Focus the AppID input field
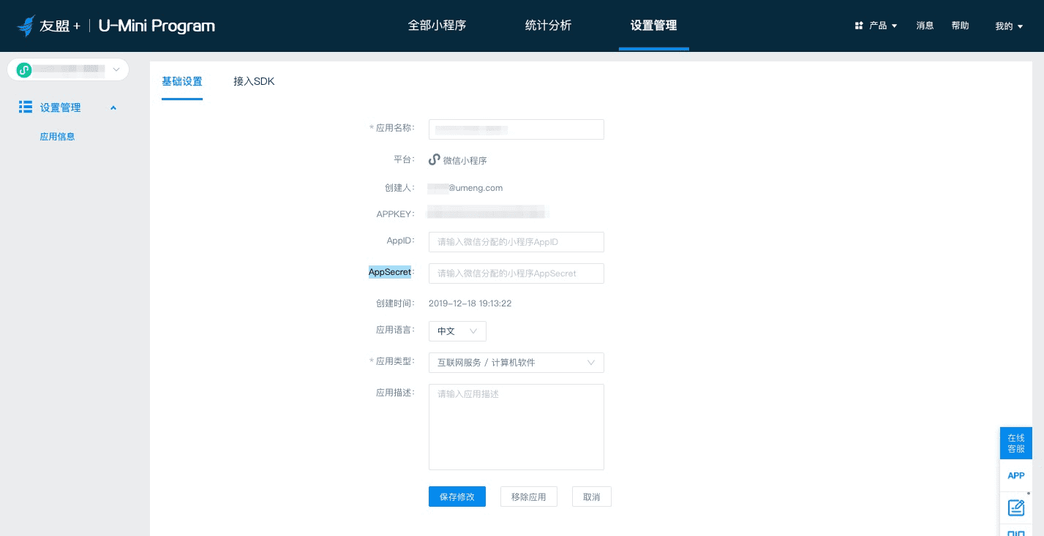This screenshot has width=1044, height=536. pos(517,242)
